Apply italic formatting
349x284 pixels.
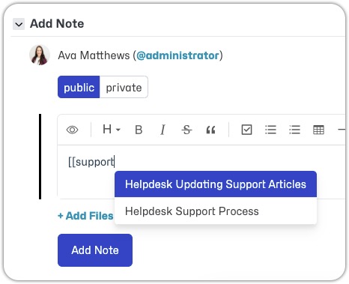click(163, 130)
